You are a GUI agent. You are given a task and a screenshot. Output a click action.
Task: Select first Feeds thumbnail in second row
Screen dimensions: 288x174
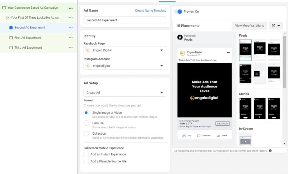click(245, 73)
